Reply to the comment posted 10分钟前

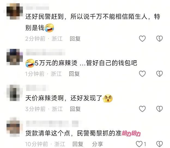click(78, 144)
